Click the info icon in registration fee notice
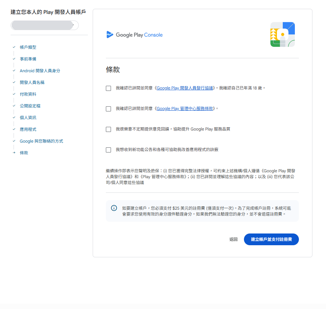Image resolution: width=326 pixels, height=309 pixels. 114,208
